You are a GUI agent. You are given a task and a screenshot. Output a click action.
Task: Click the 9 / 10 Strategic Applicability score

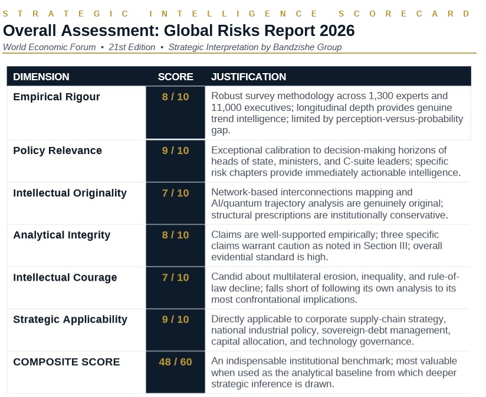pyautogui.click(x=175, y=320)
